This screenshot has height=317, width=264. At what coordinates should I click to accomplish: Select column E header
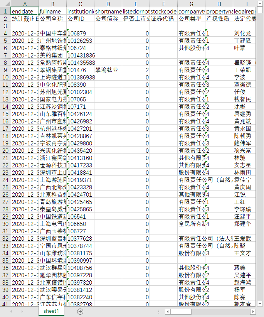click(x=136, y=4)
